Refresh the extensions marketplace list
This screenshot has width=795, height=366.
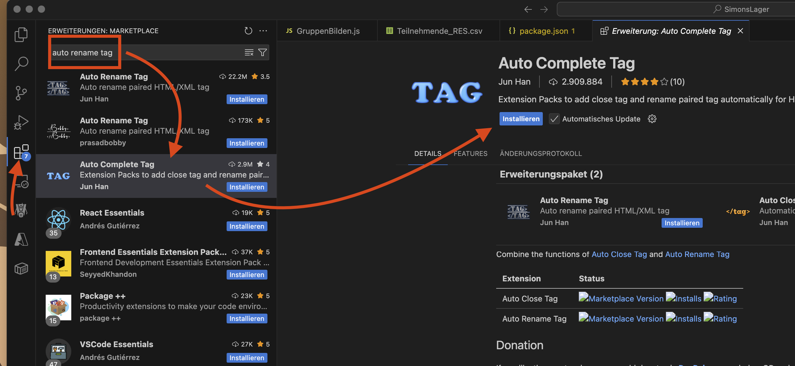click(248, 30)
